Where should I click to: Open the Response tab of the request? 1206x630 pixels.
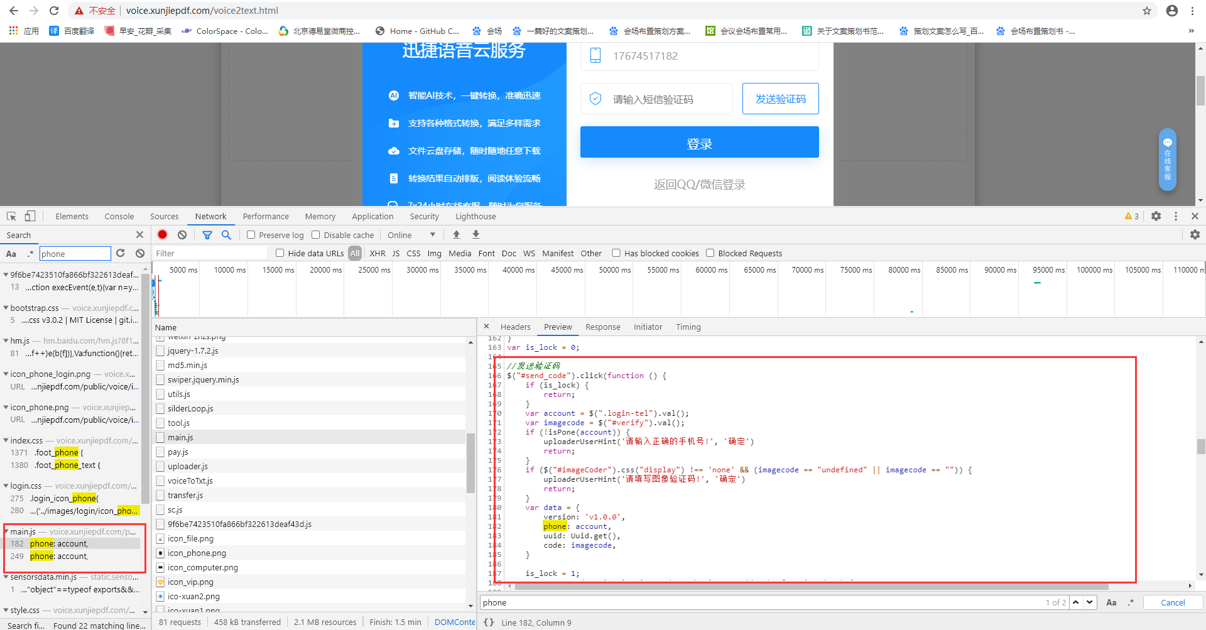(x=603, y=327)
